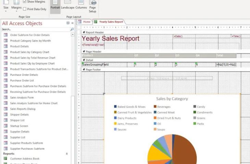Select the Purchase Order Details form icon

pyautogui.click(x=5, y=75)
